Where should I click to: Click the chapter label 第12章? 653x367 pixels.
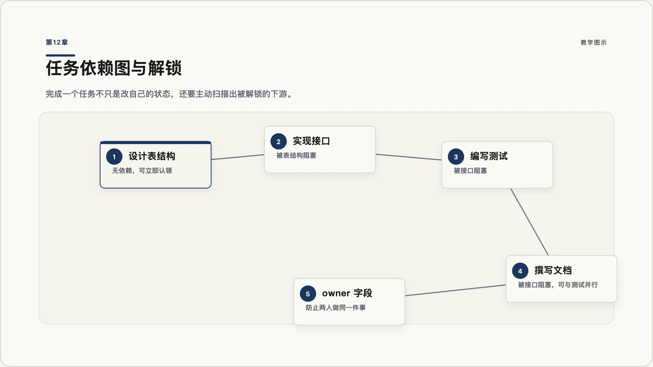pos(57,42)
